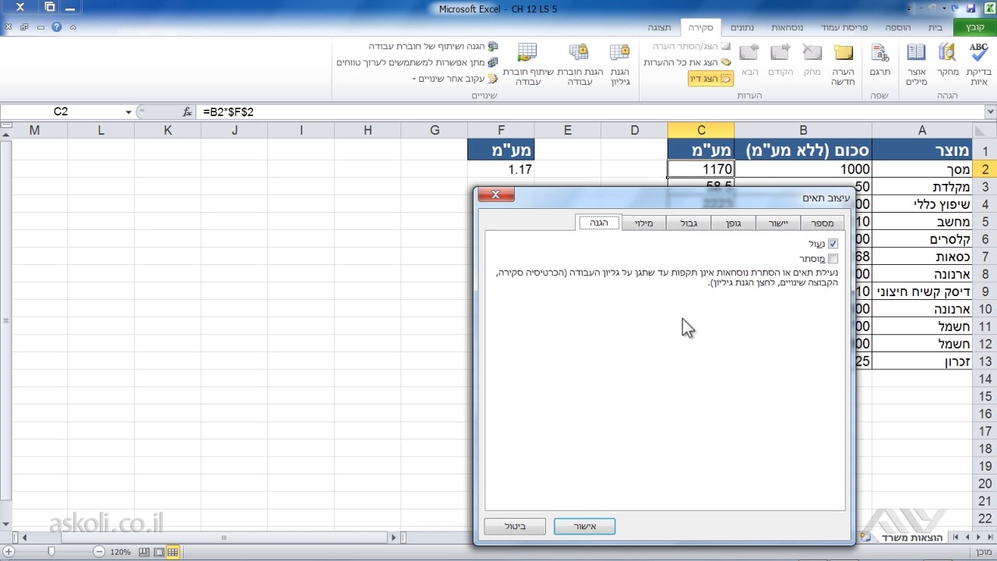Click the zoom in plus button
The width and height of the screenshot is (997, 561).
coord(8,552)
